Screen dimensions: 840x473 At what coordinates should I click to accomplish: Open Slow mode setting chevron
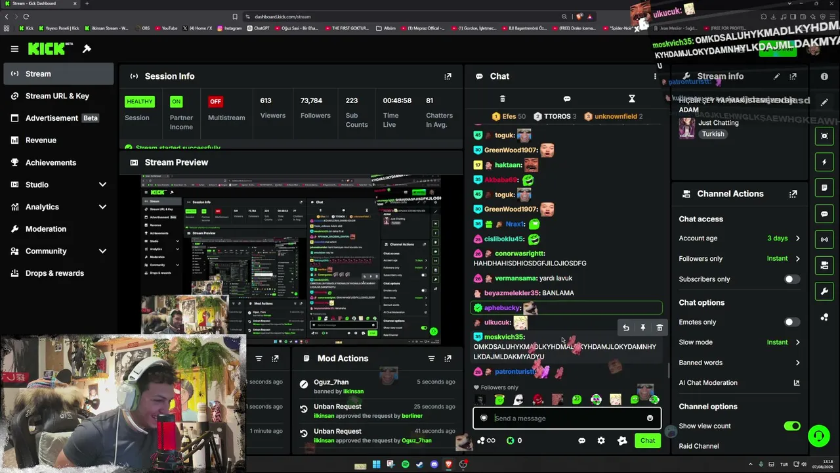pos(797,342)
